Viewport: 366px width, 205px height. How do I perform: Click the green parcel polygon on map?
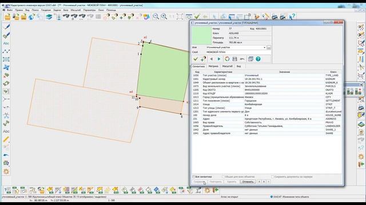click(x=164, y=72)
